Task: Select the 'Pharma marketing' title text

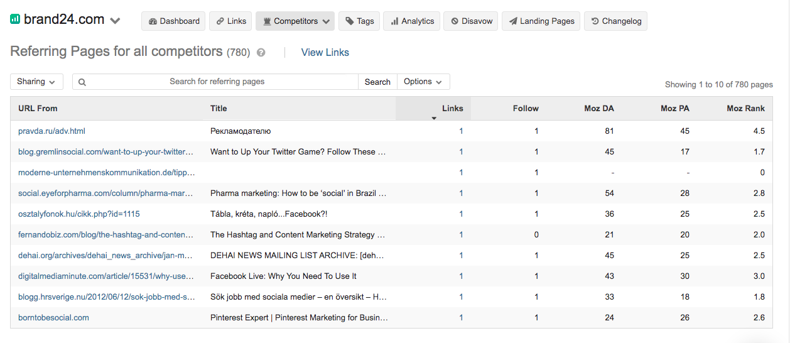Action: [x=298, y=193]
